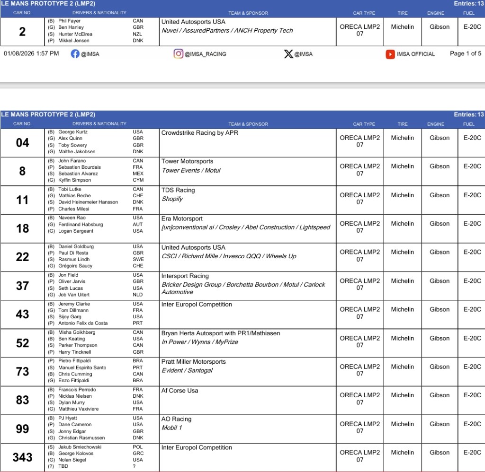Open the @IMSA handle beside the Facebook icon
This screenshot has height=472, width=485.
click(90, 54)
